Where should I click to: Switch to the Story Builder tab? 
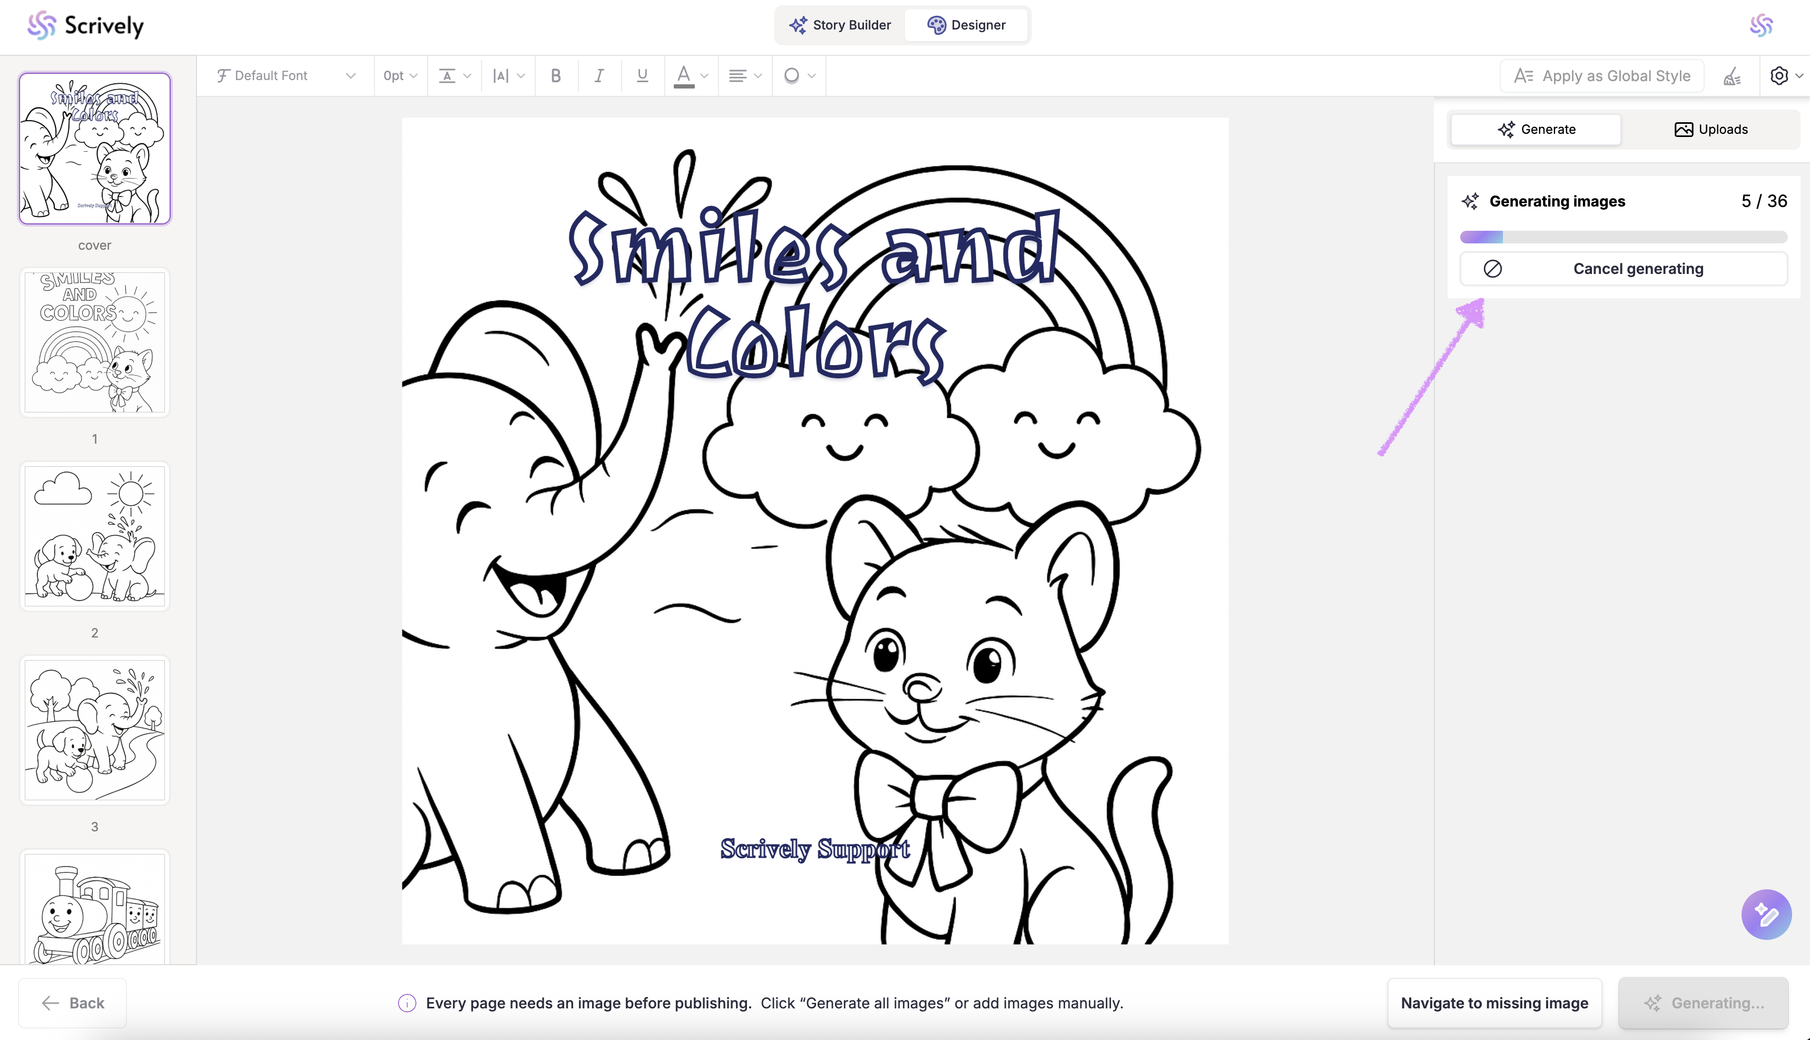[x=840, y=25]
